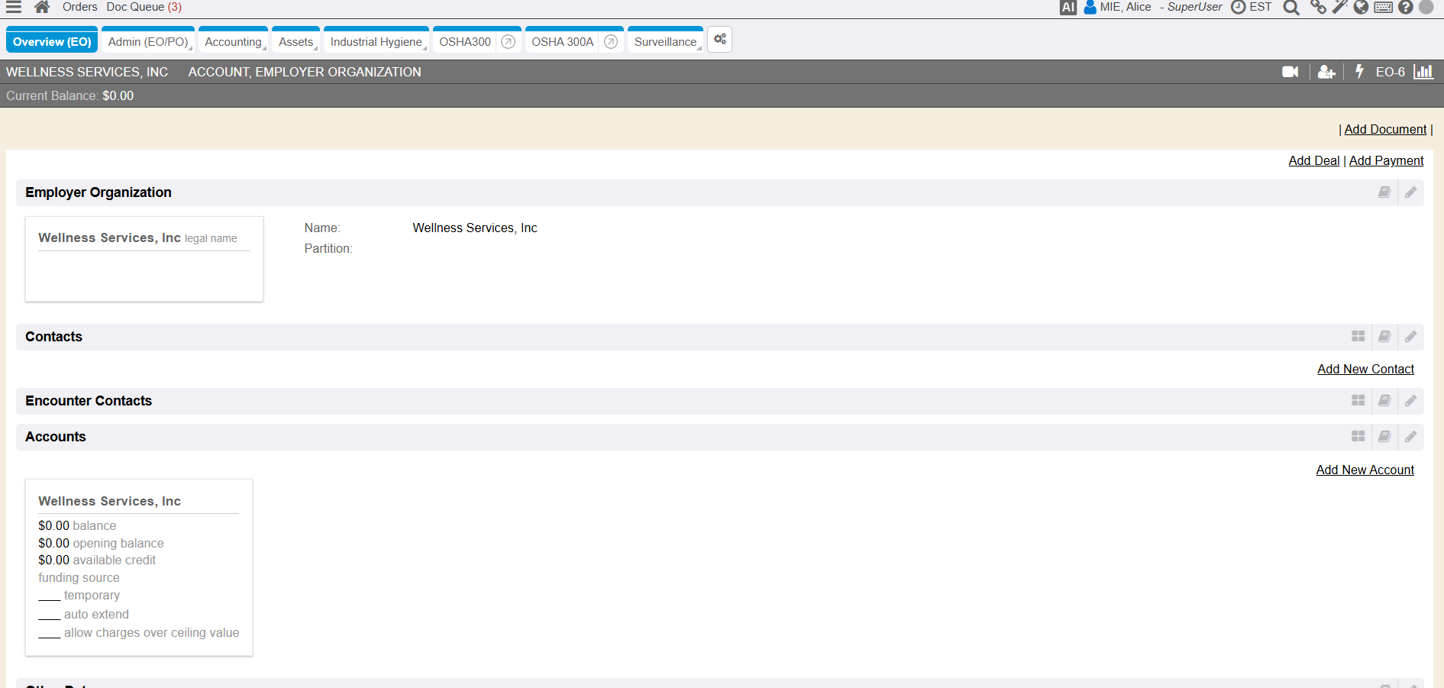Click the magic wand icon
This screenshot has height=688, width=1444.
1339,8
